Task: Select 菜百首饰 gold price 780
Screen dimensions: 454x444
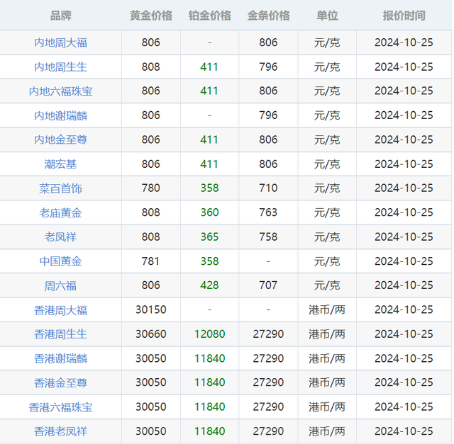Action: coord(151,188)
